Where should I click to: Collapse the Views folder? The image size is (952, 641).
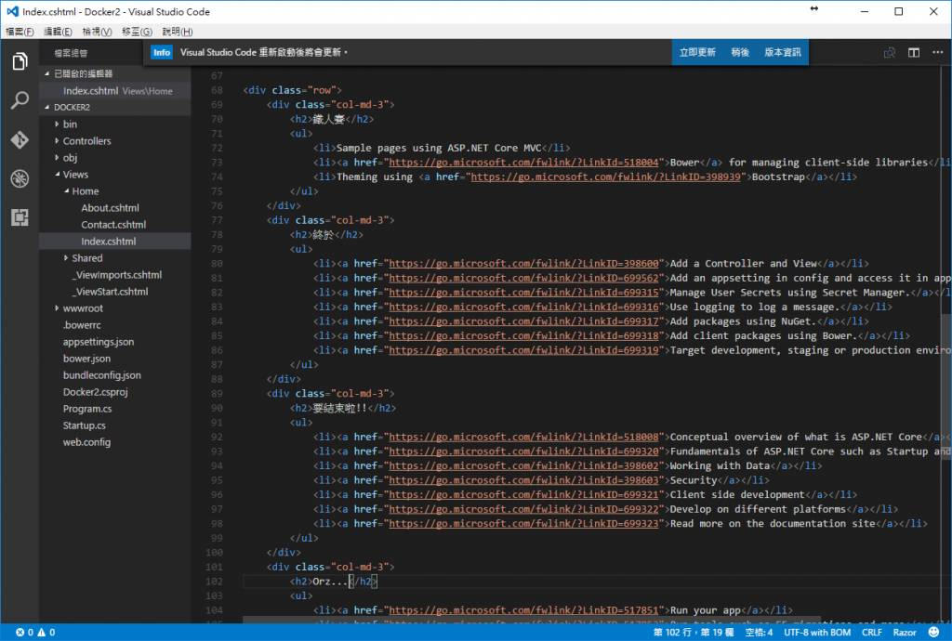tap(57, 174)
